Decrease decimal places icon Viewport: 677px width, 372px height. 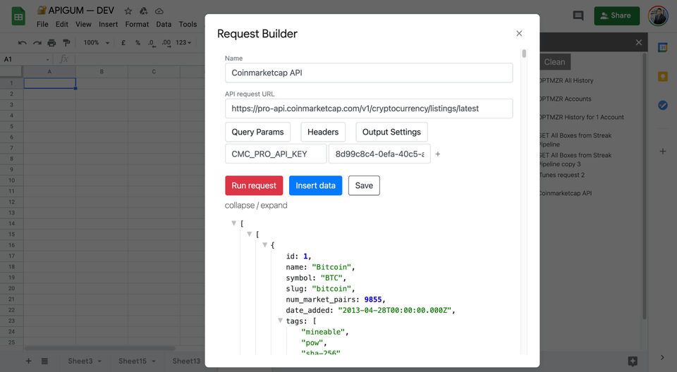[152, 43]
